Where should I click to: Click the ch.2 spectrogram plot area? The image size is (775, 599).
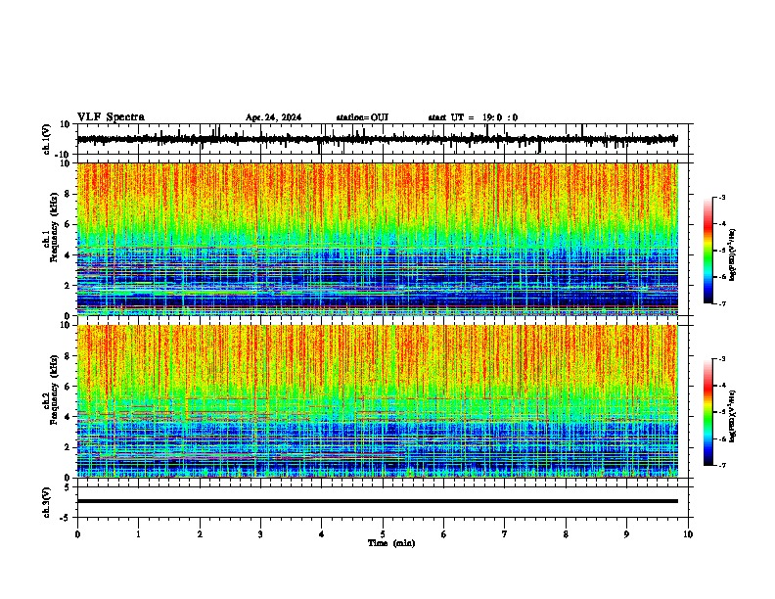[377, 401]
